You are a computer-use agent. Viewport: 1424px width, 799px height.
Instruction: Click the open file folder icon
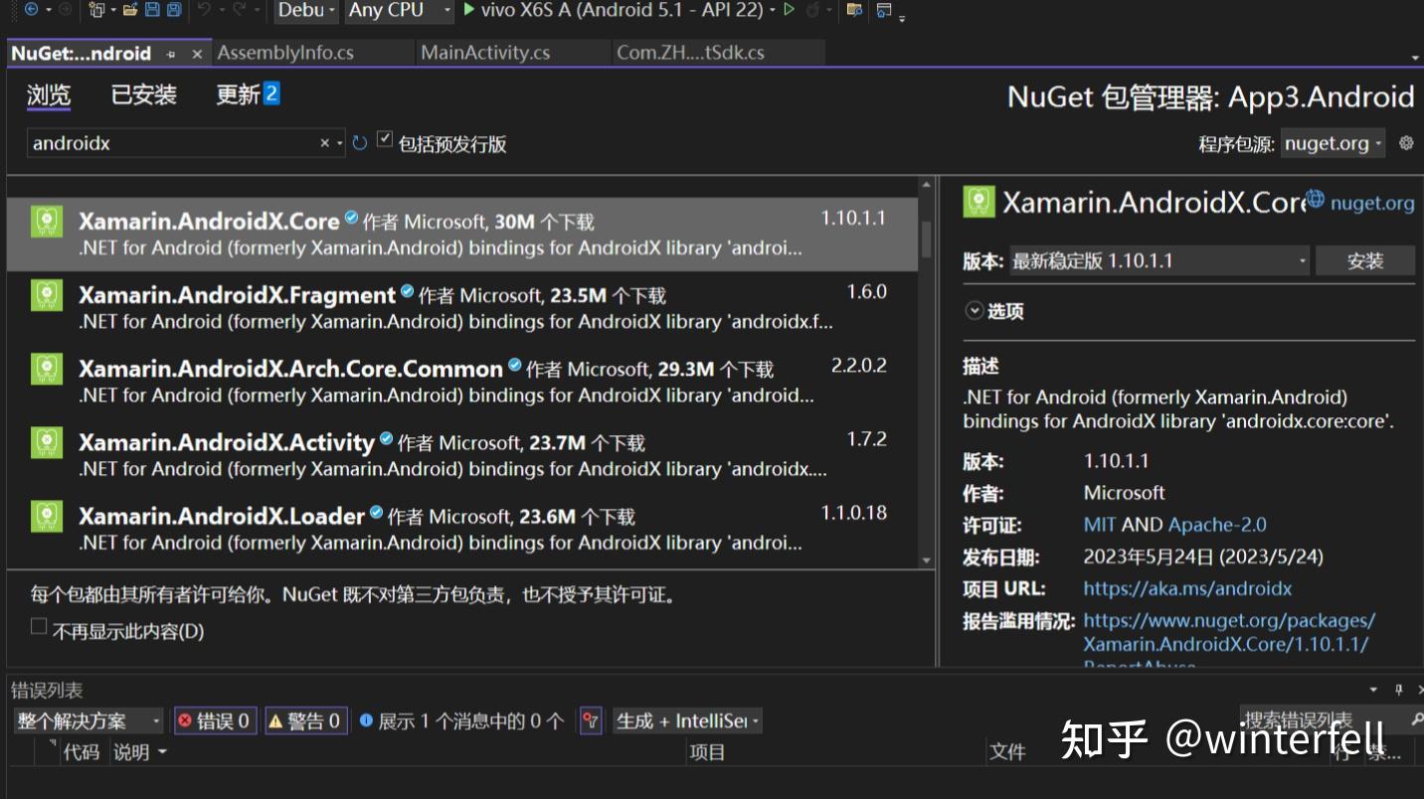[130, 10]
